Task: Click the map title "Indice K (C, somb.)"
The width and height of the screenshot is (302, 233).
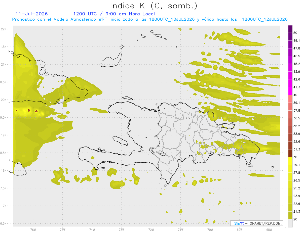Action: point(154,6)
